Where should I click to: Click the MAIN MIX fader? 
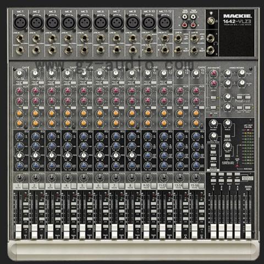[x=248, y=231]
